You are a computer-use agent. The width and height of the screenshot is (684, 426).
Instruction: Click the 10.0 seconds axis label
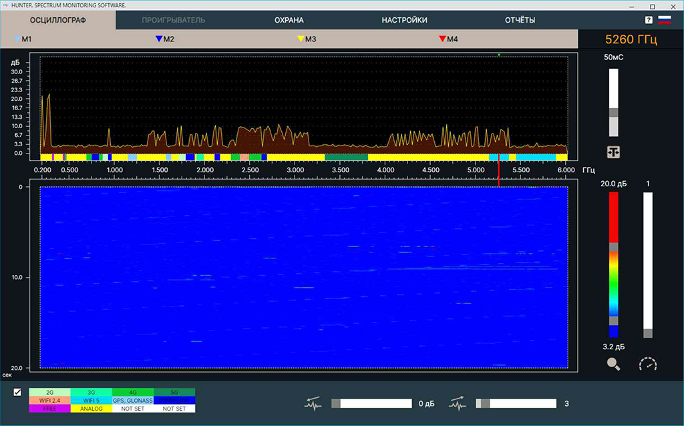[17, 277]
